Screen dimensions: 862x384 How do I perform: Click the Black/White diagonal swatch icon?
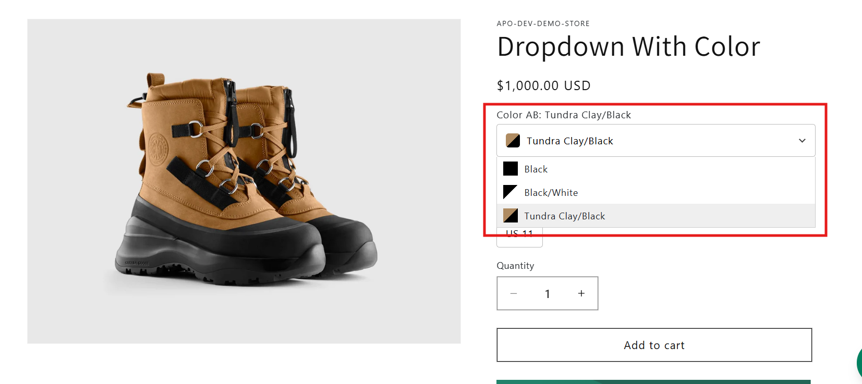510,192
